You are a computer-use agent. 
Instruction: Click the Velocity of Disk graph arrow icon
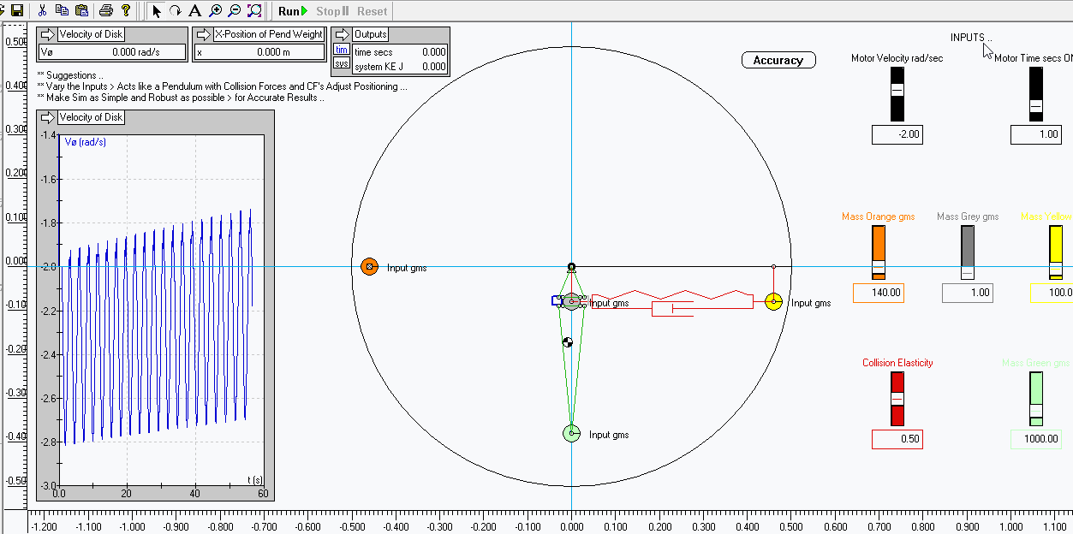pyautogui.click(x=48, y=117)
